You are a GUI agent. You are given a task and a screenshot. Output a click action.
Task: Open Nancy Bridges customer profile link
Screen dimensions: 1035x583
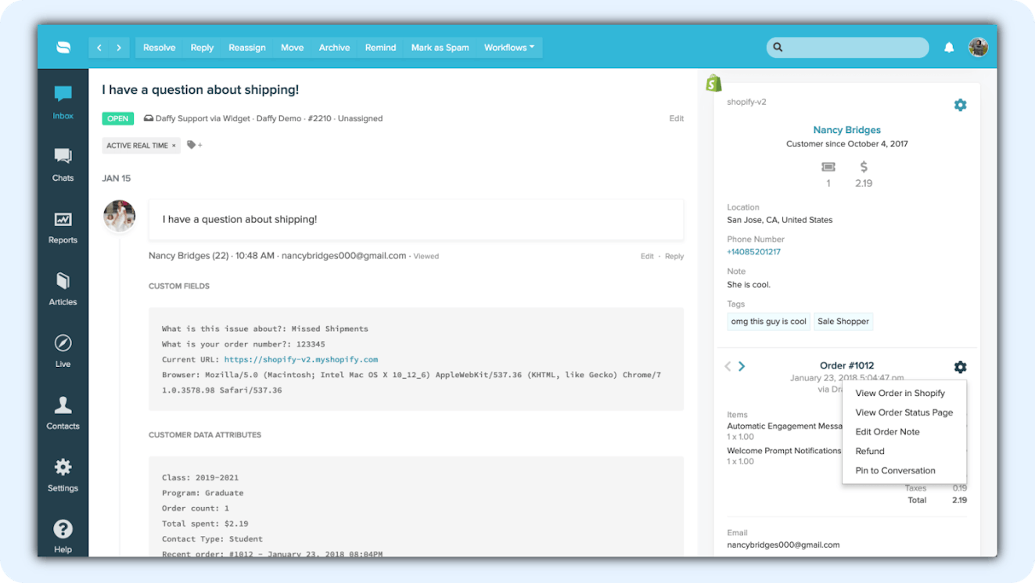[x=846, y=130]
